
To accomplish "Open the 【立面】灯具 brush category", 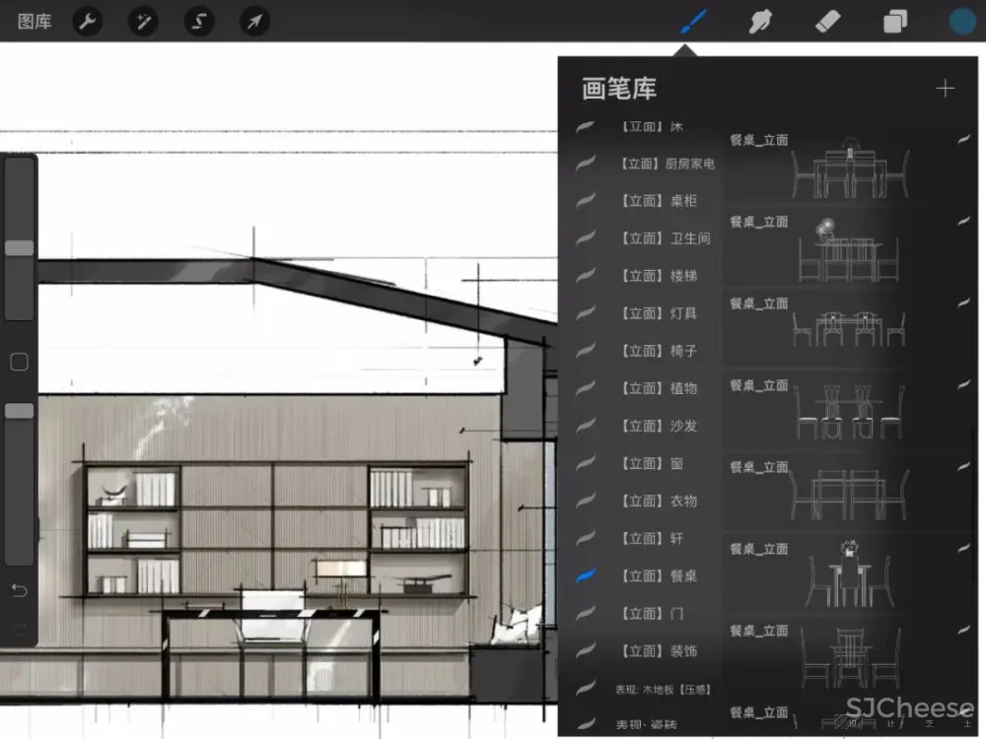I will [657, 313].
